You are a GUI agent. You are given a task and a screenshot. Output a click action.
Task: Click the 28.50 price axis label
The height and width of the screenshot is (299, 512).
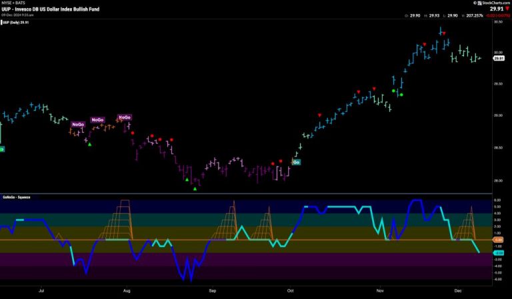(x=498, y=148)
